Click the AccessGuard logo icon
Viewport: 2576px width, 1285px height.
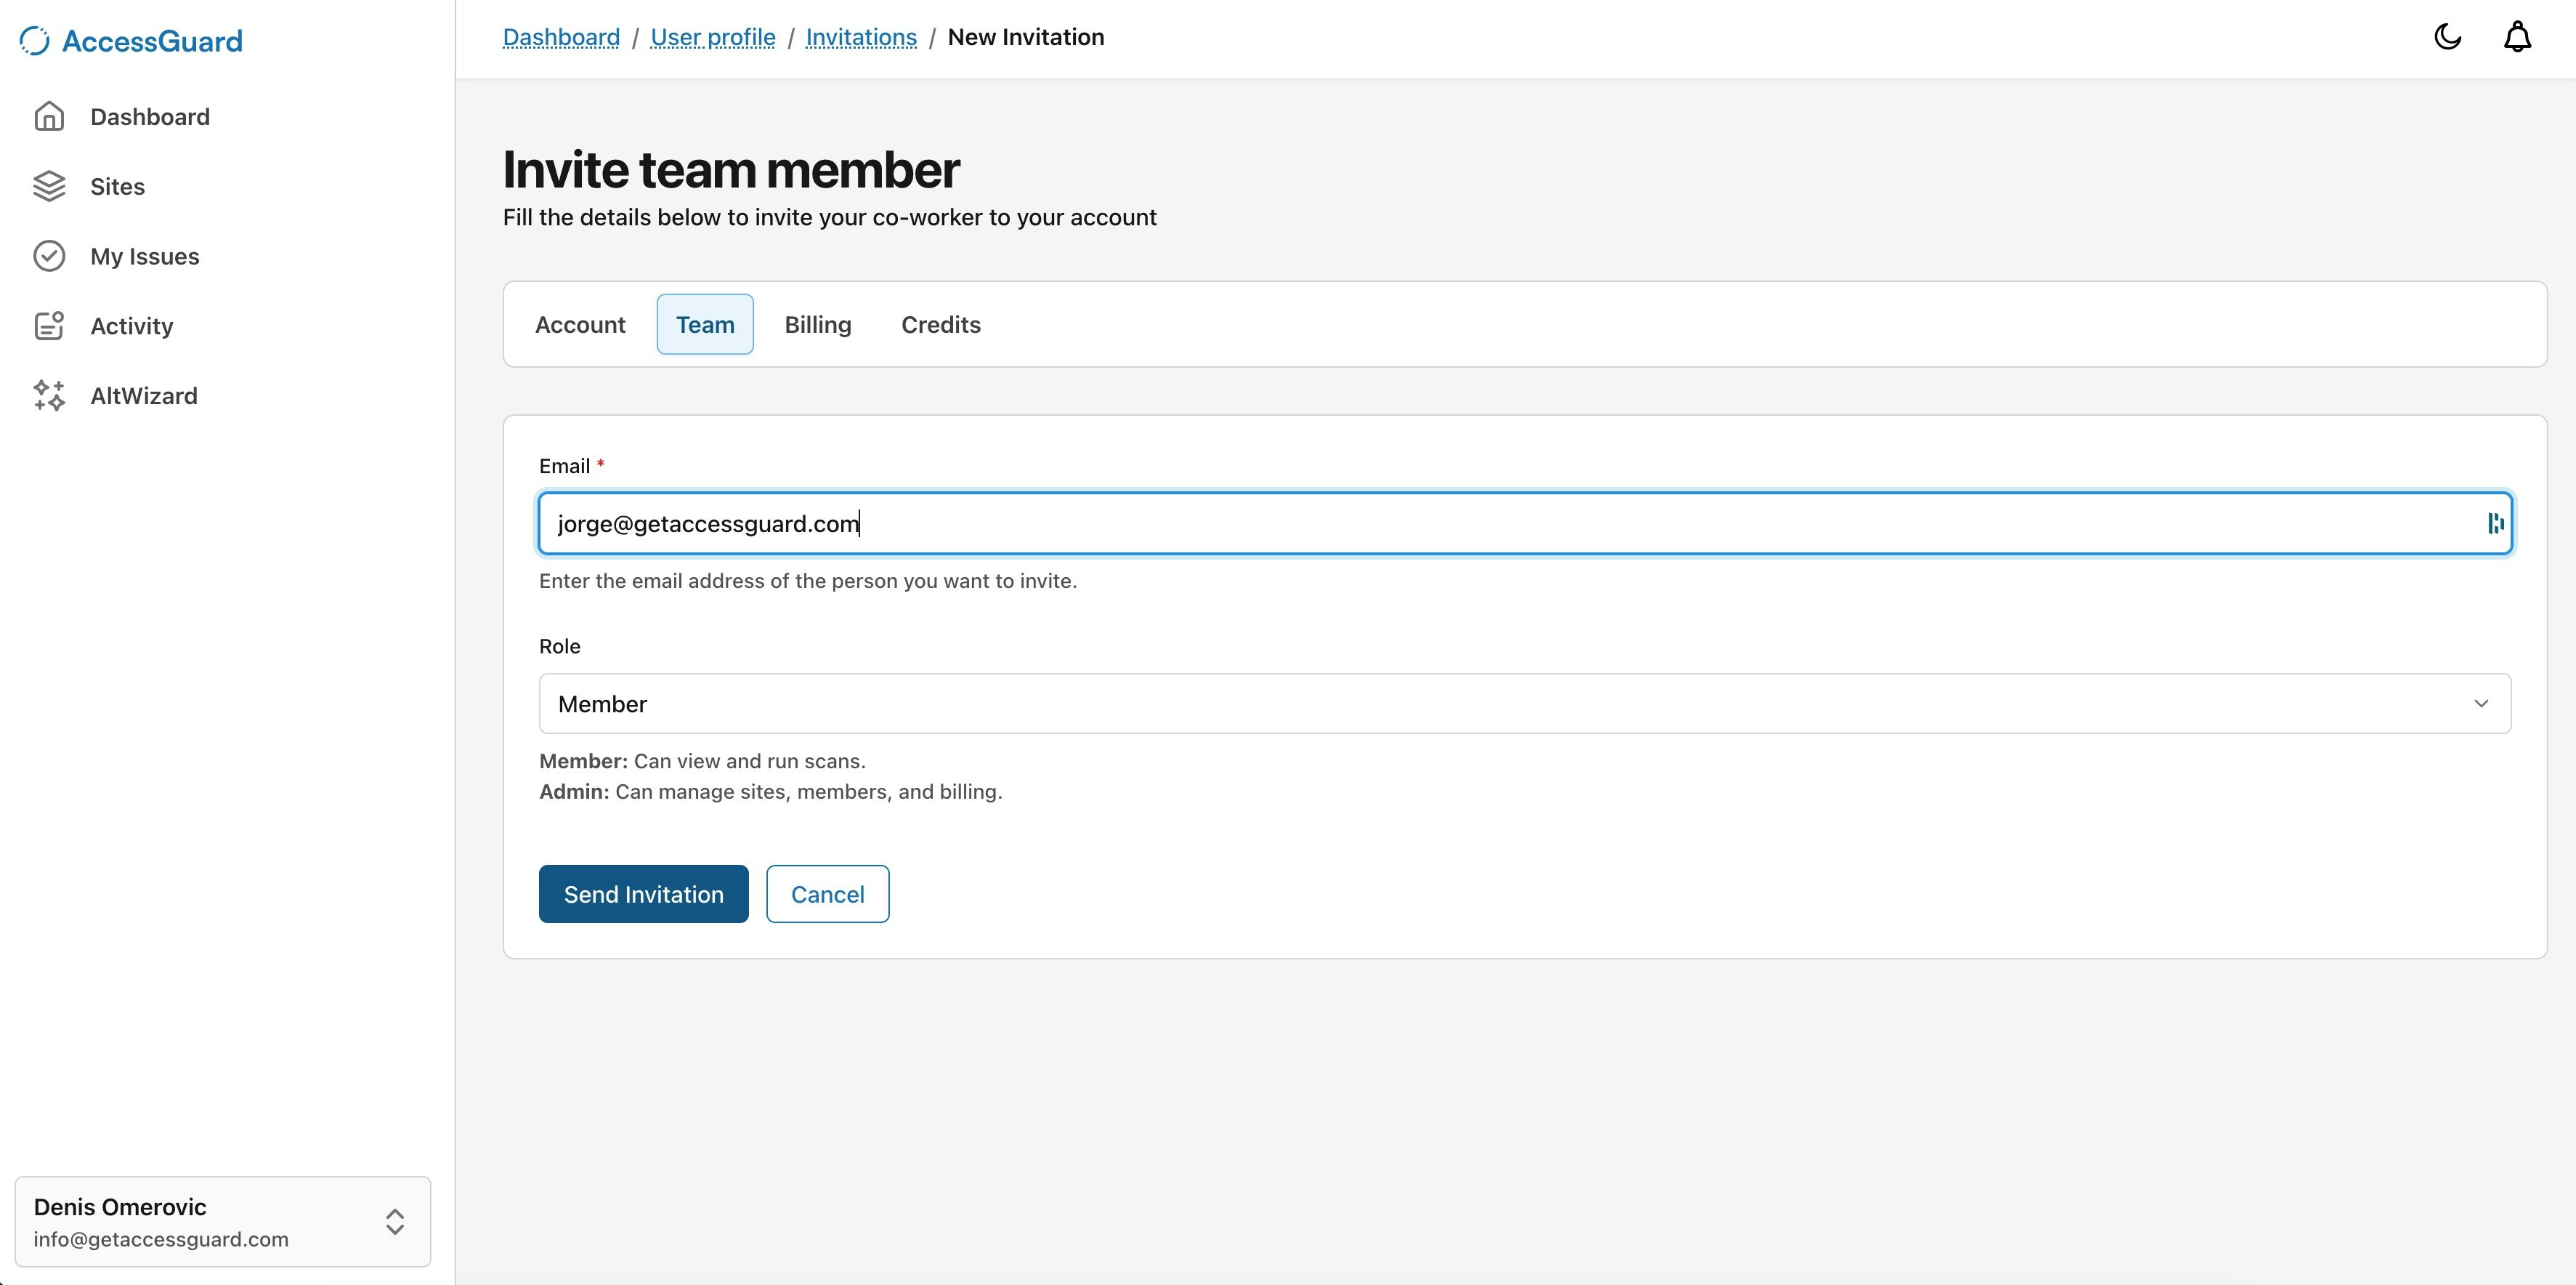(x=34, y=40)
